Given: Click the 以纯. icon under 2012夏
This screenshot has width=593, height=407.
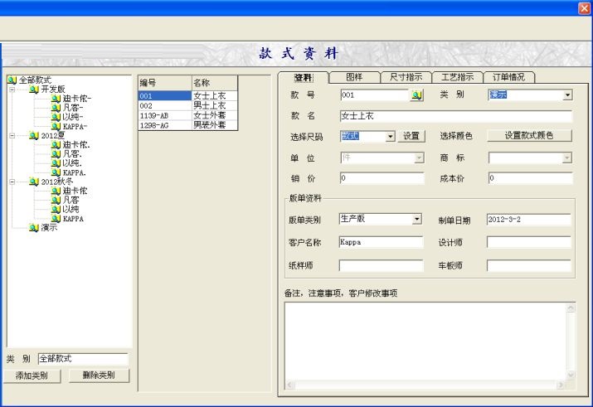Looking at the screenshot, I should [56, 163].
